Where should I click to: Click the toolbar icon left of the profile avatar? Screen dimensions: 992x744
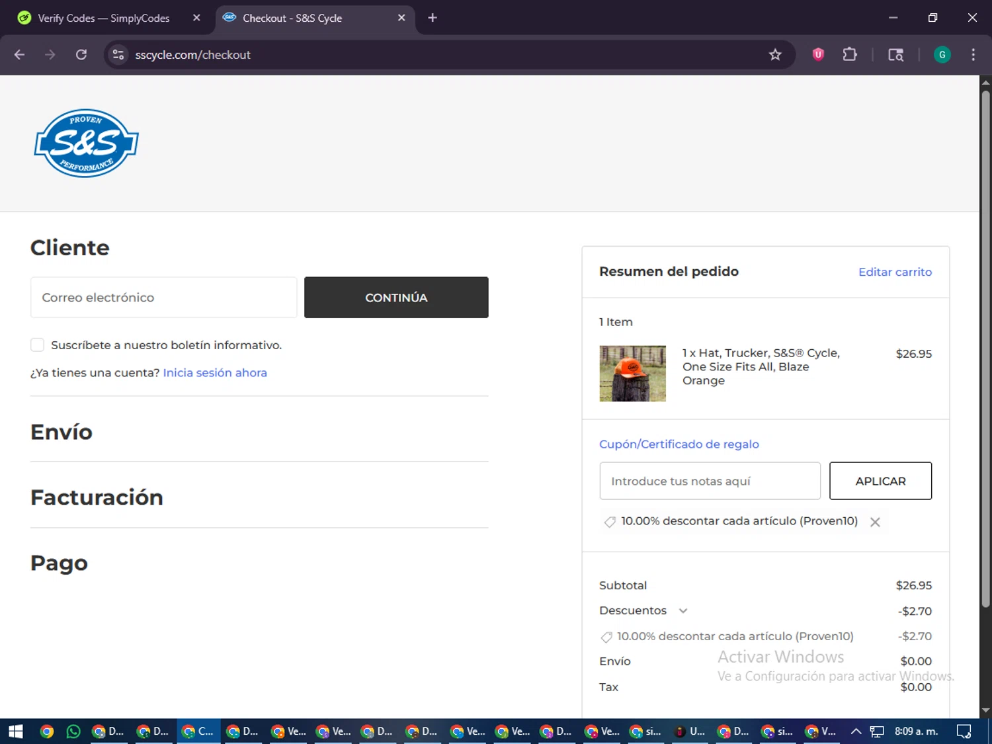click(x=895, y=55)
